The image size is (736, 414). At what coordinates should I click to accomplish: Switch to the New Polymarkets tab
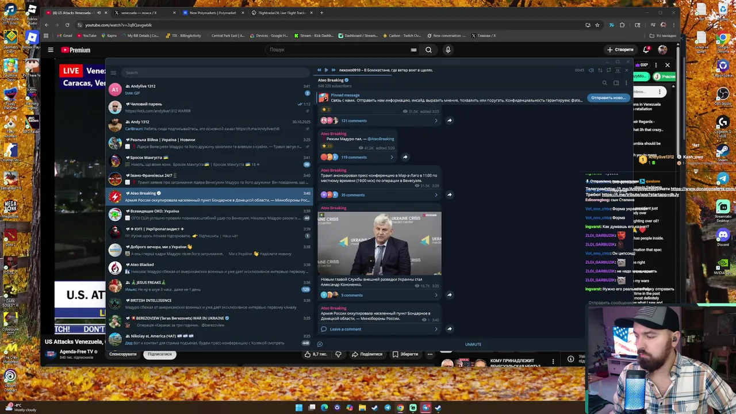[x=213, y=13]
